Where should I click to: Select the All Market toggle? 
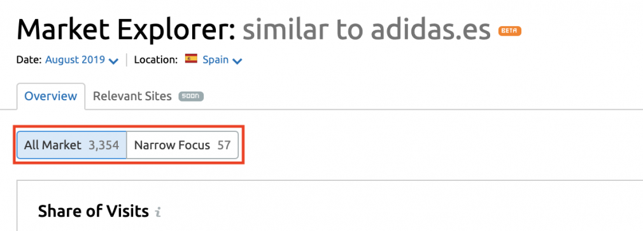(x=72, y=145)
